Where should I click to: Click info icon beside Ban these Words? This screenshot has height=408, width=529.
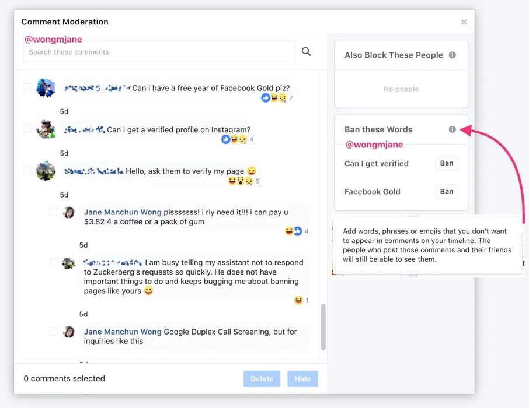point(452,129)
